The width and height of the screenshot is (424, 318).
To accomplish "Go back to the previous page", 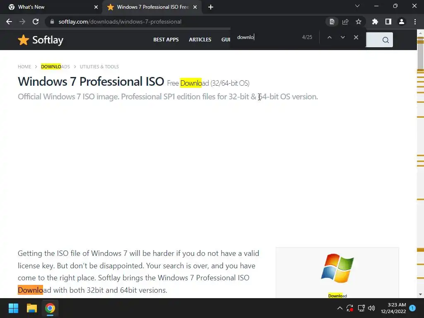I will [x=9, y=22].
